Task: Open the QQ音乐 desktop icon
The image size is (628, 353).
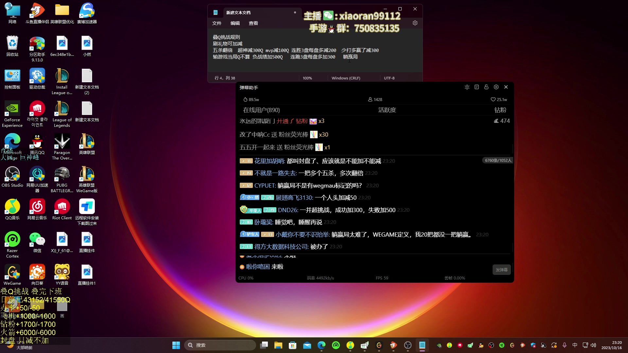Action: pos(12,209)
